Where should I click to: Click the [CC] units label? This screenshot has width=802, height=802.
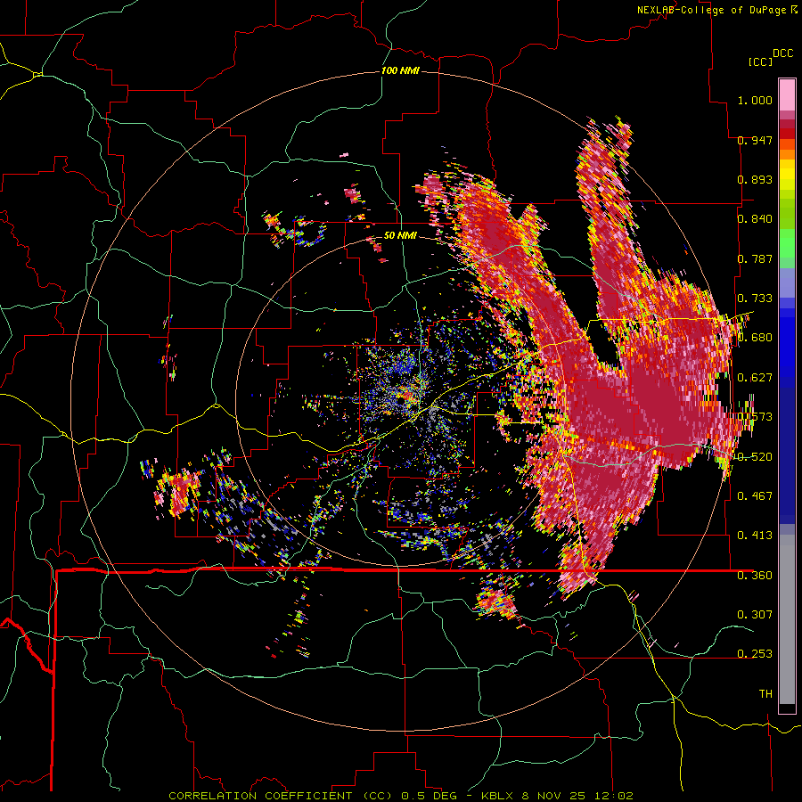click(x=760, y=61)
